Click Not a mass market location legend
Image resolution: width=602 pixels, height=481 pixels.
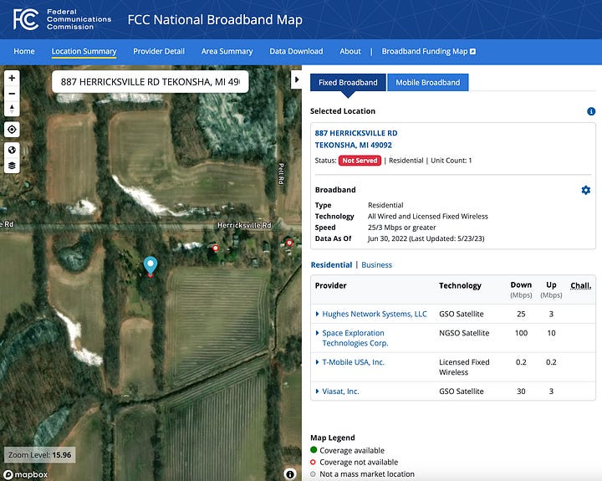[x=362, y=474]
